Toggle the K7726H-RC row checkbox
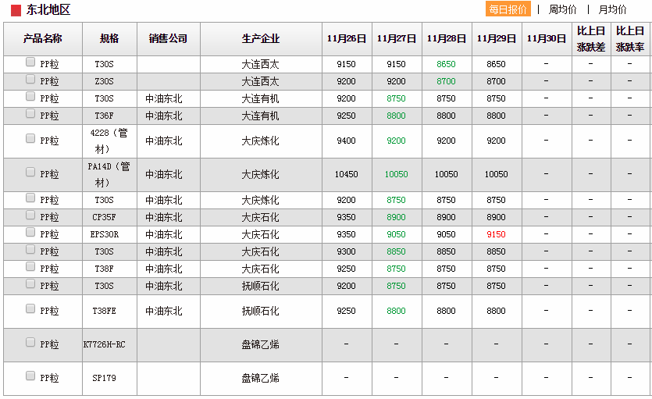This screenshot has width=652, height=399. coord(30,343)
